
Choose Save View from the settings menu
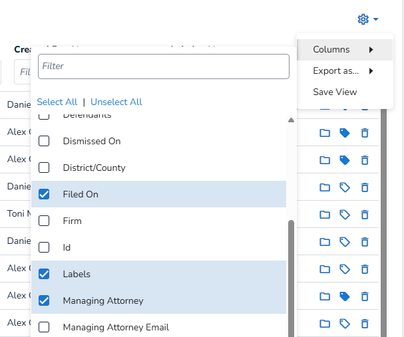click(335, 92)
